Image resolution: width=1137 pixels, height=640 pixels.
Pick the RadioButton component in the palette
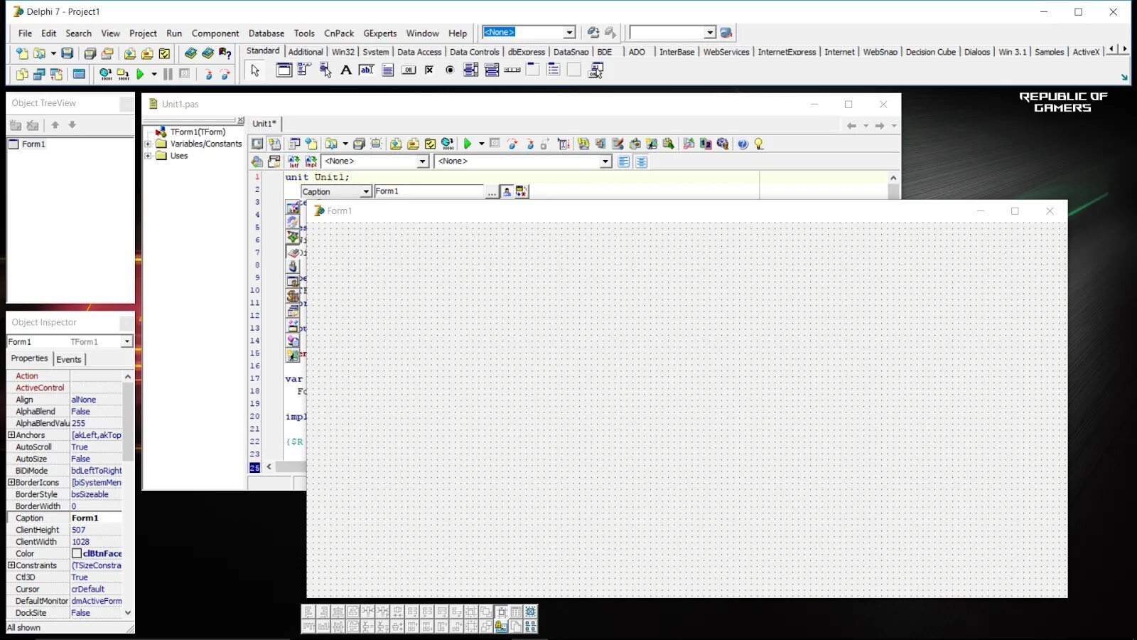pos(450,70)
